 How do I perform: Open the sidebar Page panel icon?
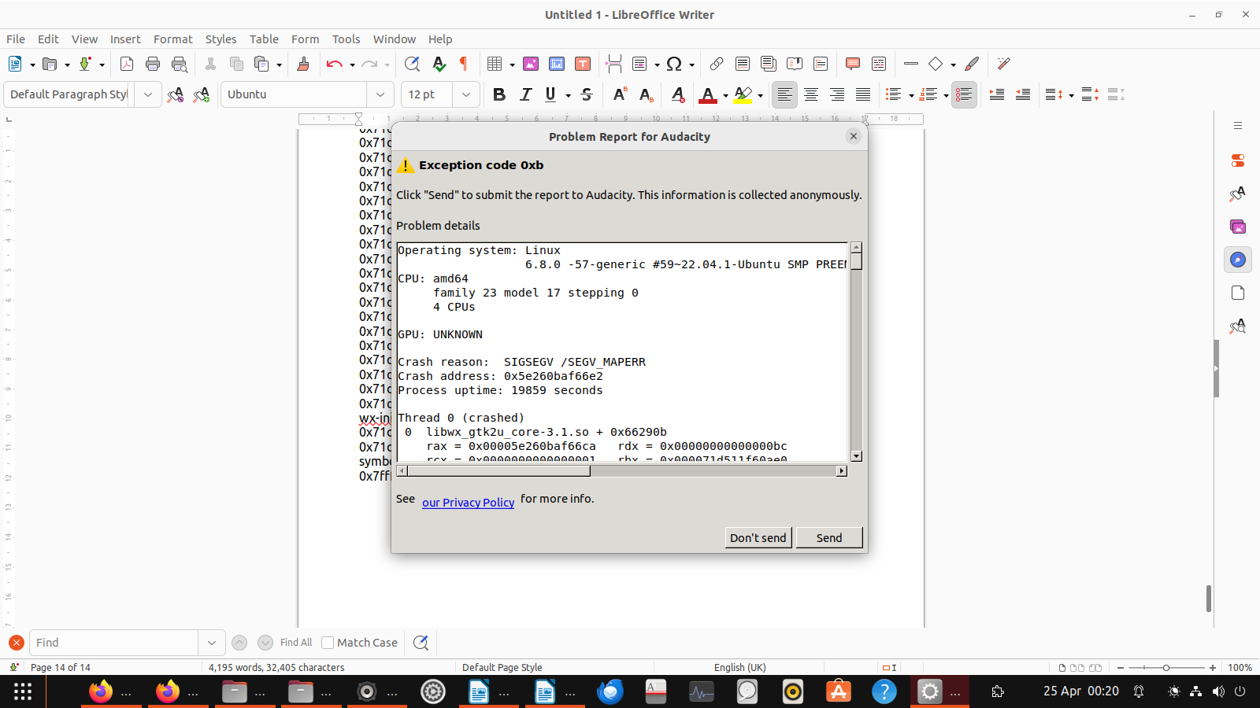[1238, 293]
